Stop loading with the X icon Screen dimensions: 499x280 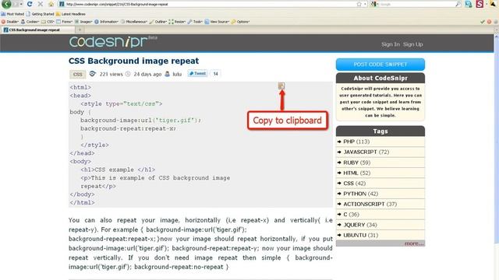pyautogui.click(x=40, y=4)
